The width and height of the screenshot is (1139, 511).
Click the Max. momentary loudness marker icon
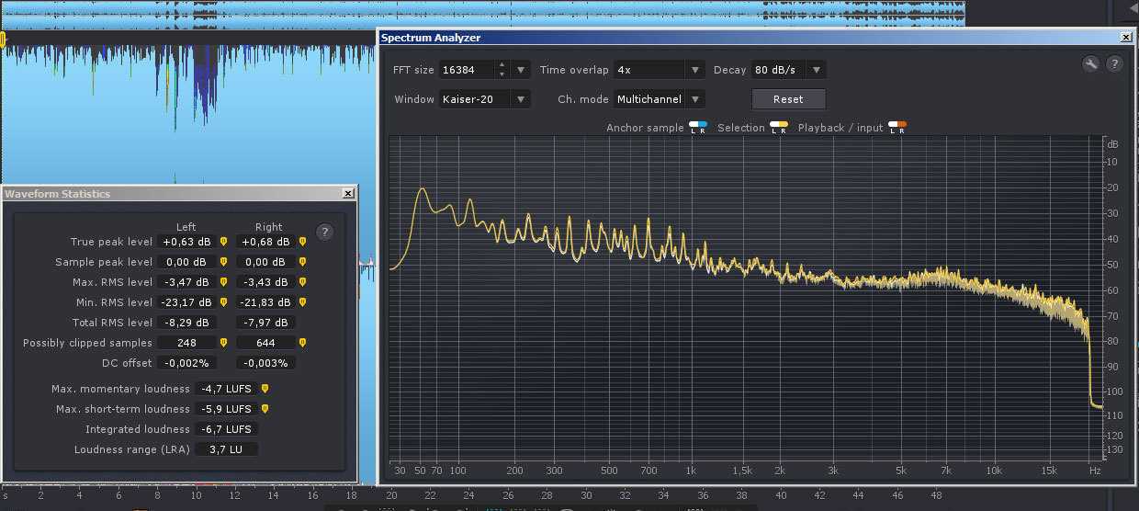point(265,390)
